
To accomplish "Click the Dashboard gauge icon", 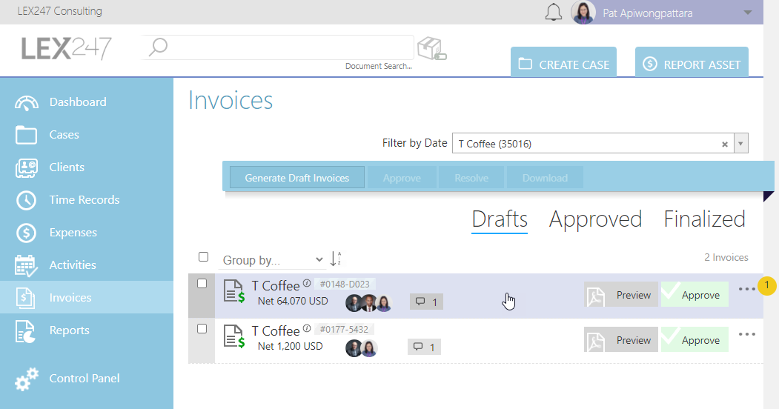I will 27,103.
